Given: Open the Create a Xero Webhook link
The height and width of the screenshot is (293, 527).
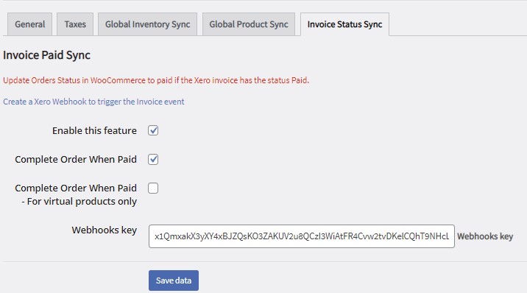Looking at the screenshot, I should [93, 102].
